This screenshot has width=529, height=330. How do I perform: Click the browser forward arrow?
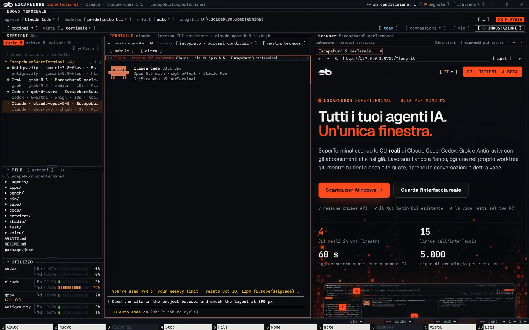point(328,59)
